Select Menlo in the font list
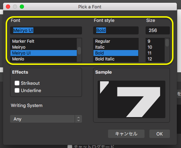Screen dimensions: 181x148 click(43, 59)
